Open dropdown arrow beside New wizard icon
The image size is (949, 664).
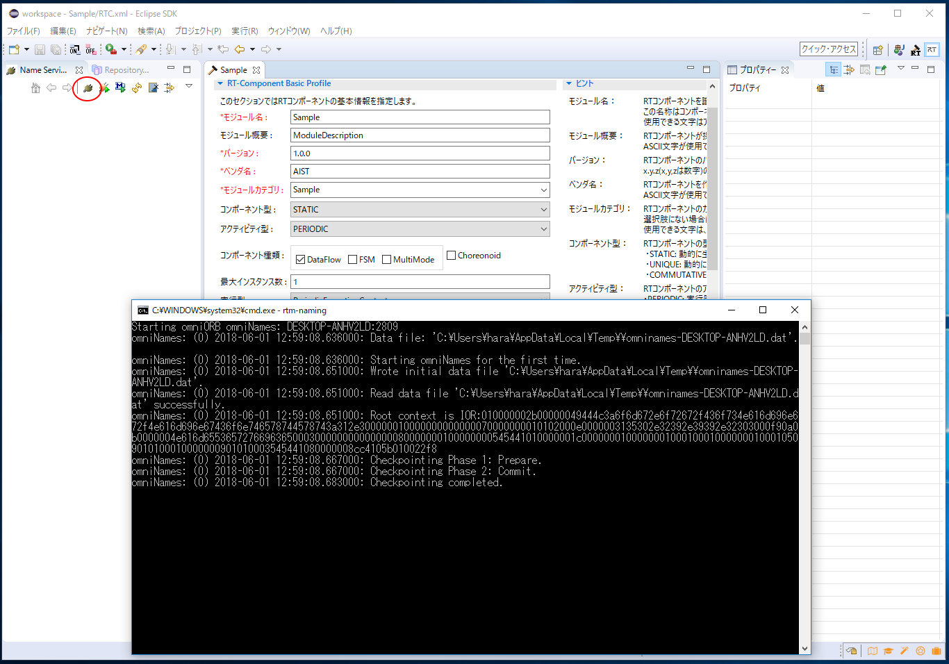pos(26,49)
